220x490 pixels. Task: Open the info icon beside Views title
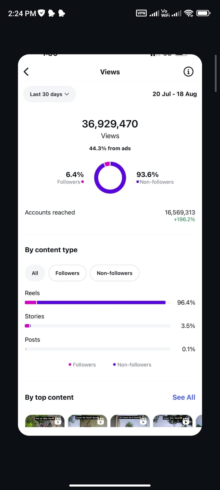point(188,71)
